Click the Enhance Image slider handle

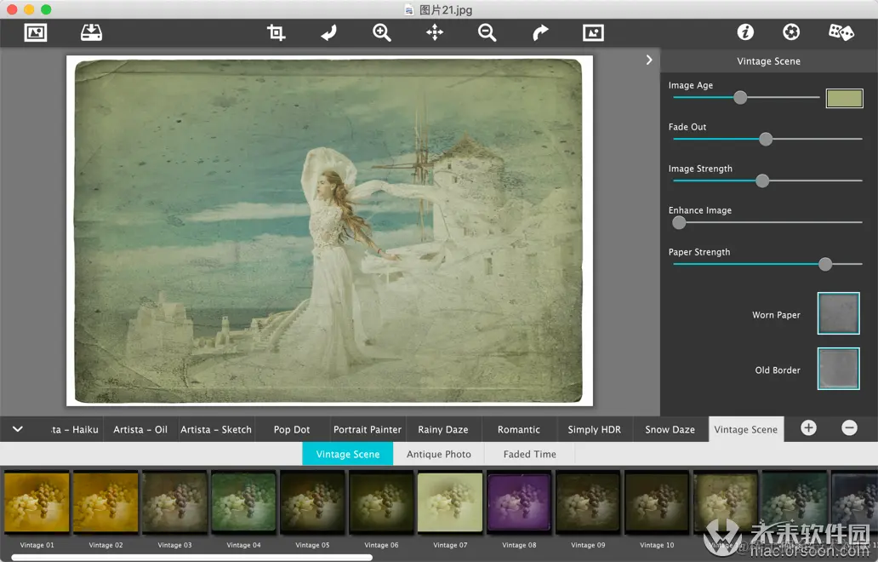(x=679, y=222)
